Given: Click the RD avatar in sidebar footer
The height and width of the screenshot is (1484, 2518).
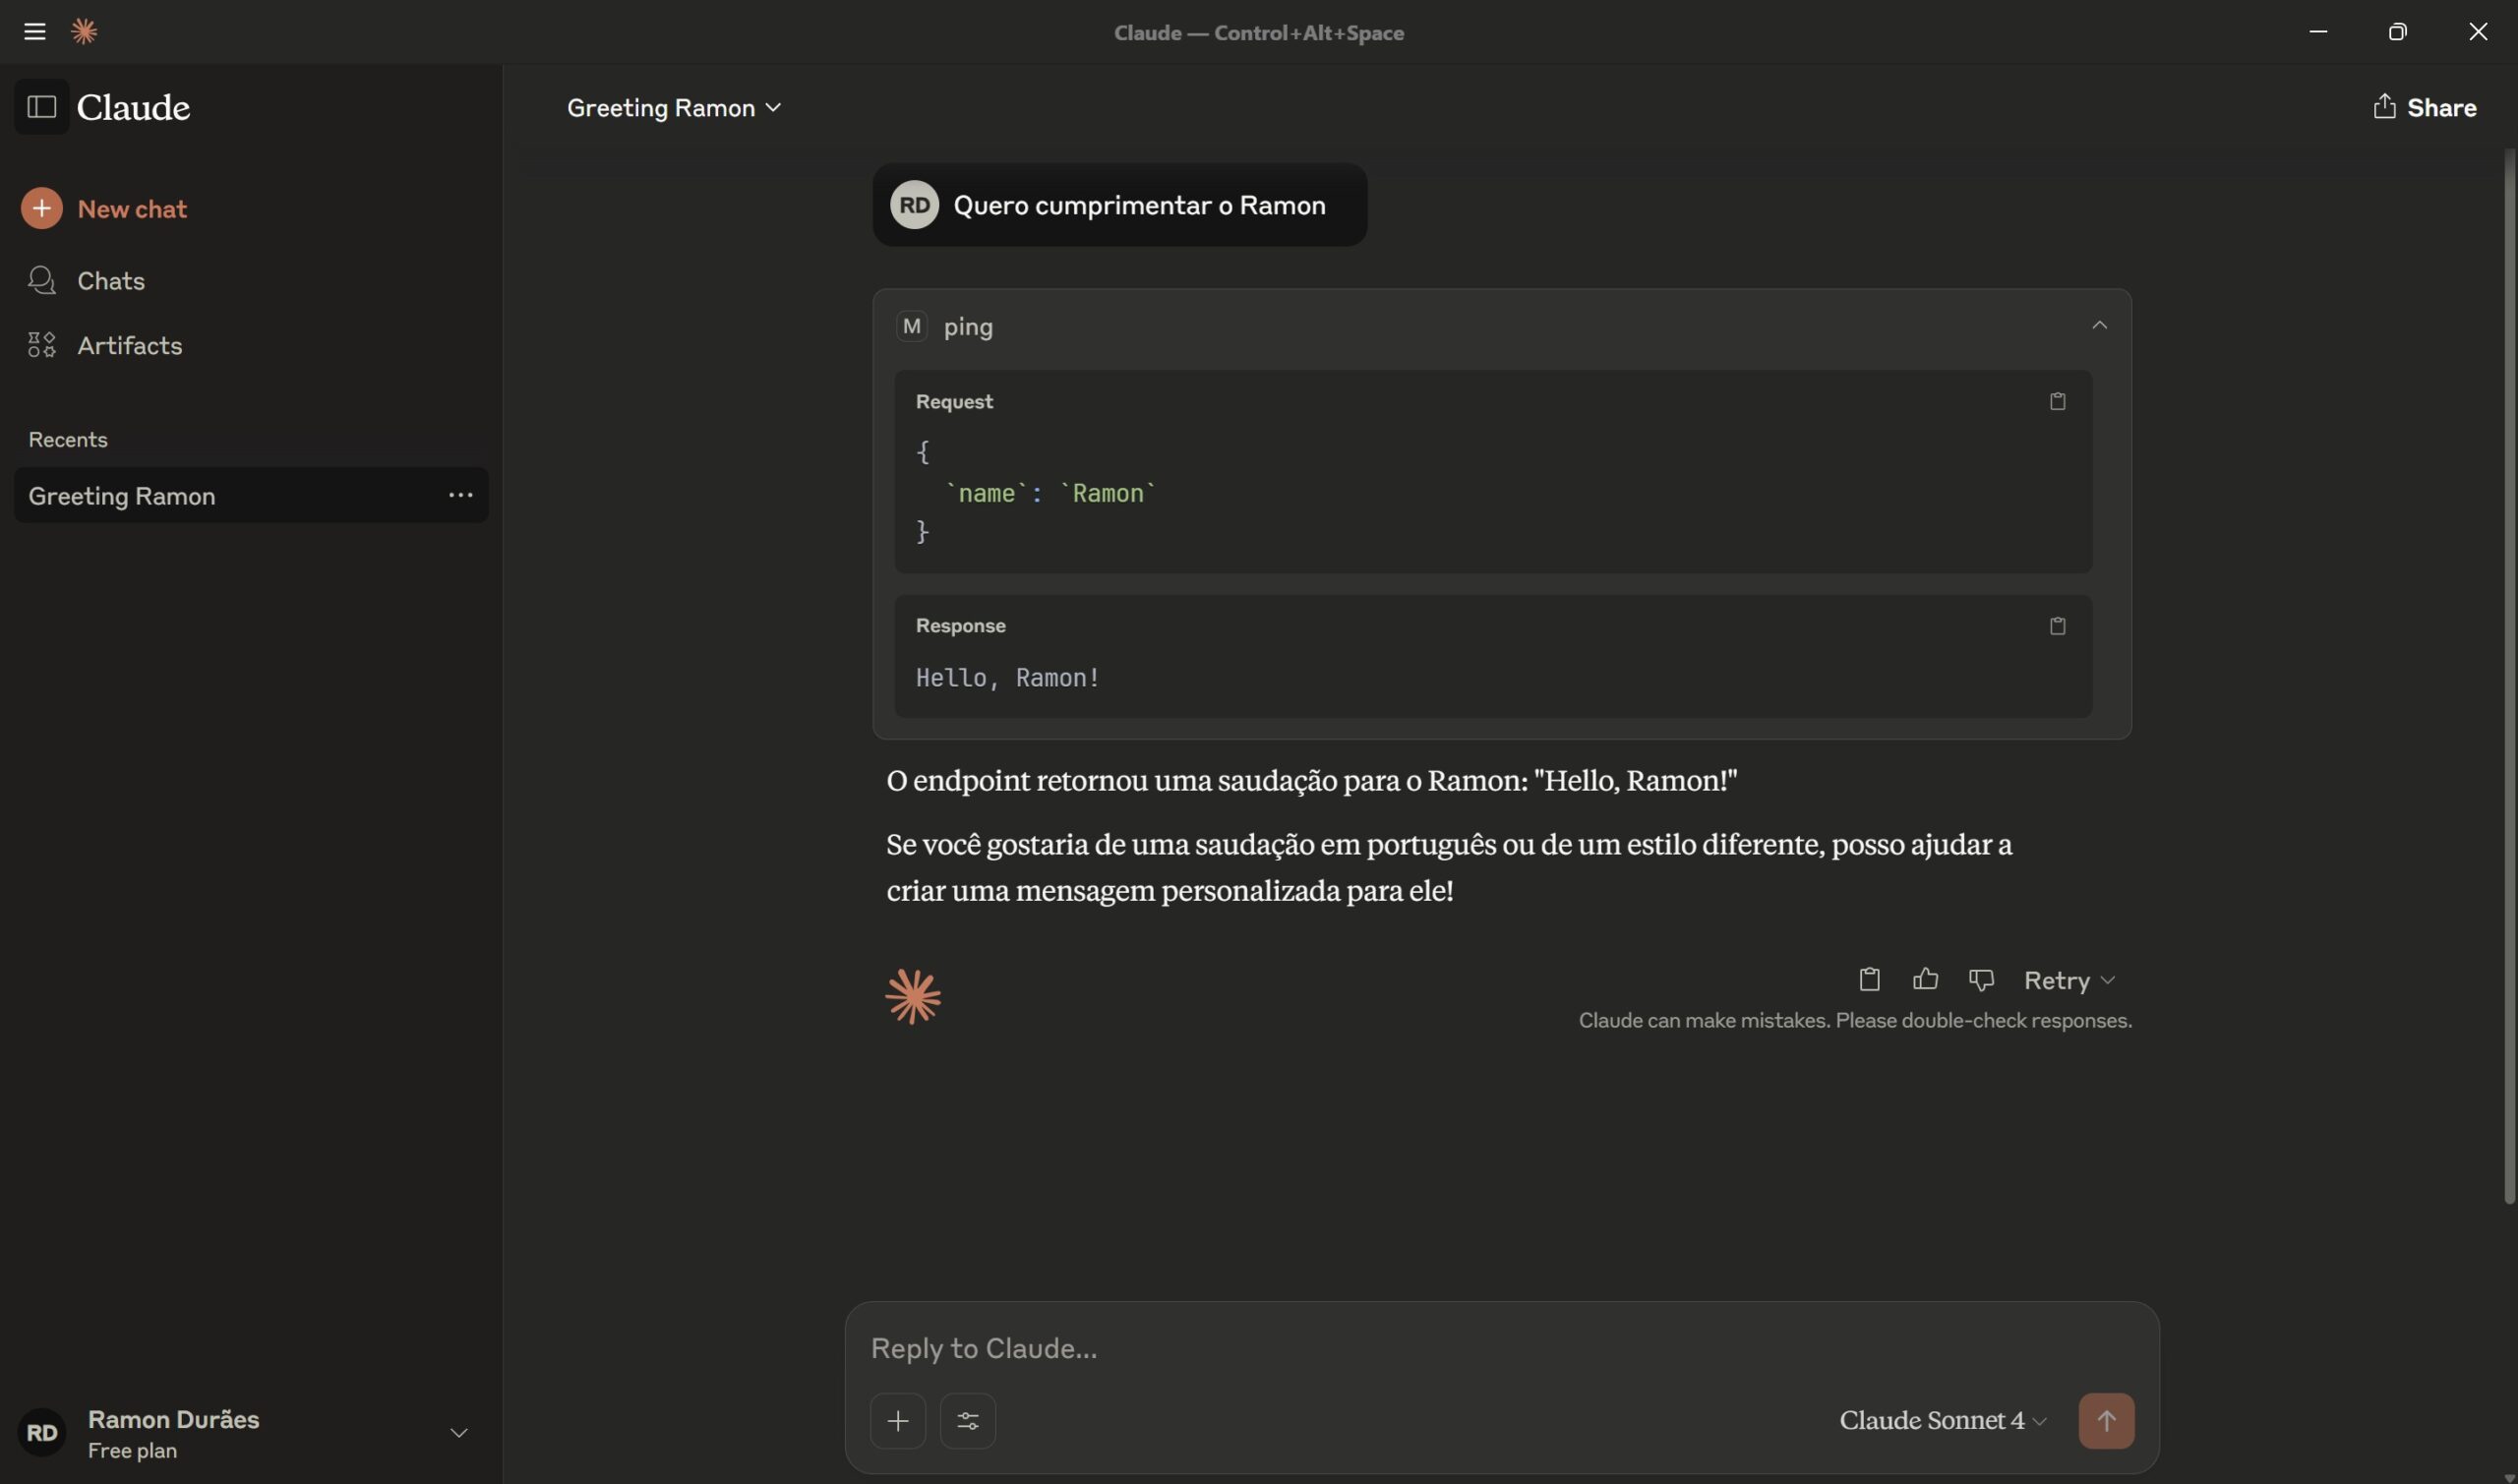Looking at the screenshot, I should 42,1433.
